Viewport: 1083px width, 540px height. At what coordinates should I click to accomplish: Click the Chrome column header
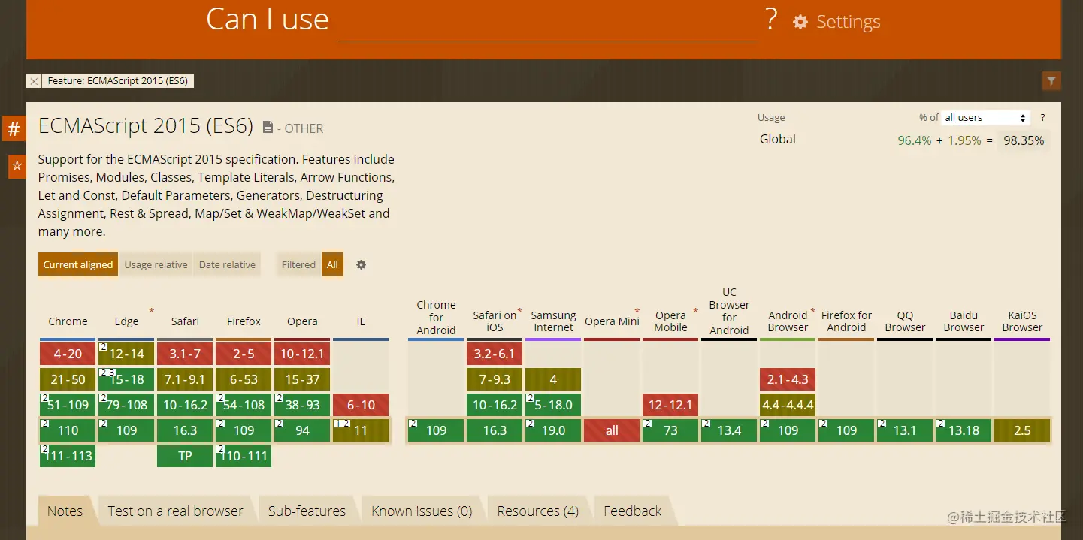pos(68,321)
